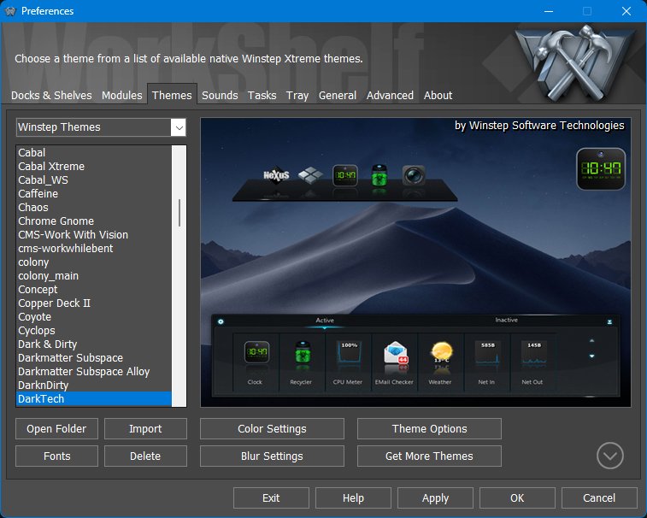The width and height of the screenshot is (647, 518).
Task: Click the camera icon in preview dock
Action: [414, 176]
